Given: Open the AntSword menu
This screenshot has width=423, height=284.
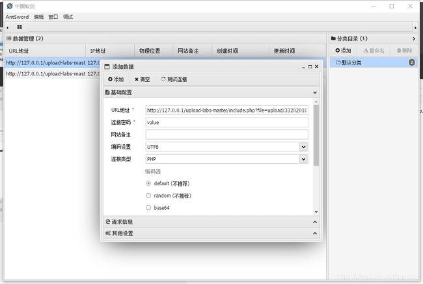Looking at the screenshot, I should pyautogui.click(x=17, y=16).
